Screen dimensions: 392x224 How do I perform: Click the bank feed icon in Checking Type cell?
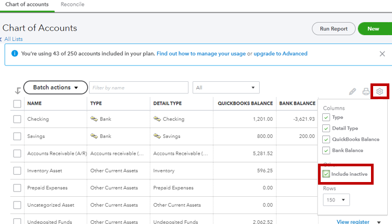[94, 119]
